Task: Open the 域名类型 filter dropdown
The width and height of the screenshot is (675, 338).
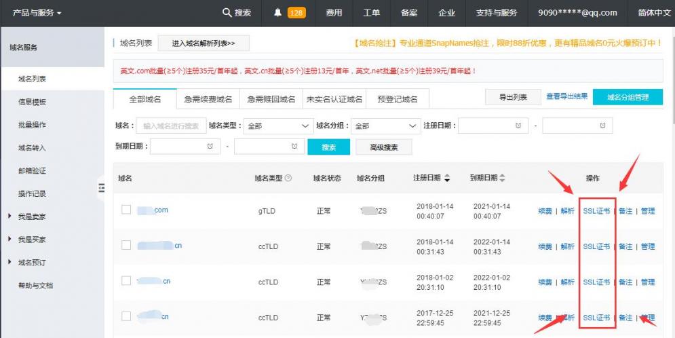Action: [278, 126]
